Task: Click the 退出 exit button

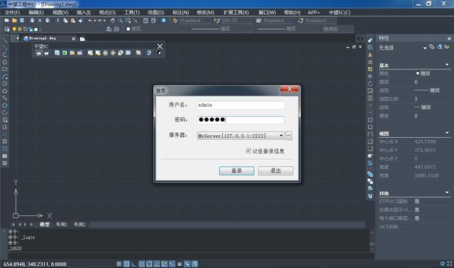Action: point(276,171)
